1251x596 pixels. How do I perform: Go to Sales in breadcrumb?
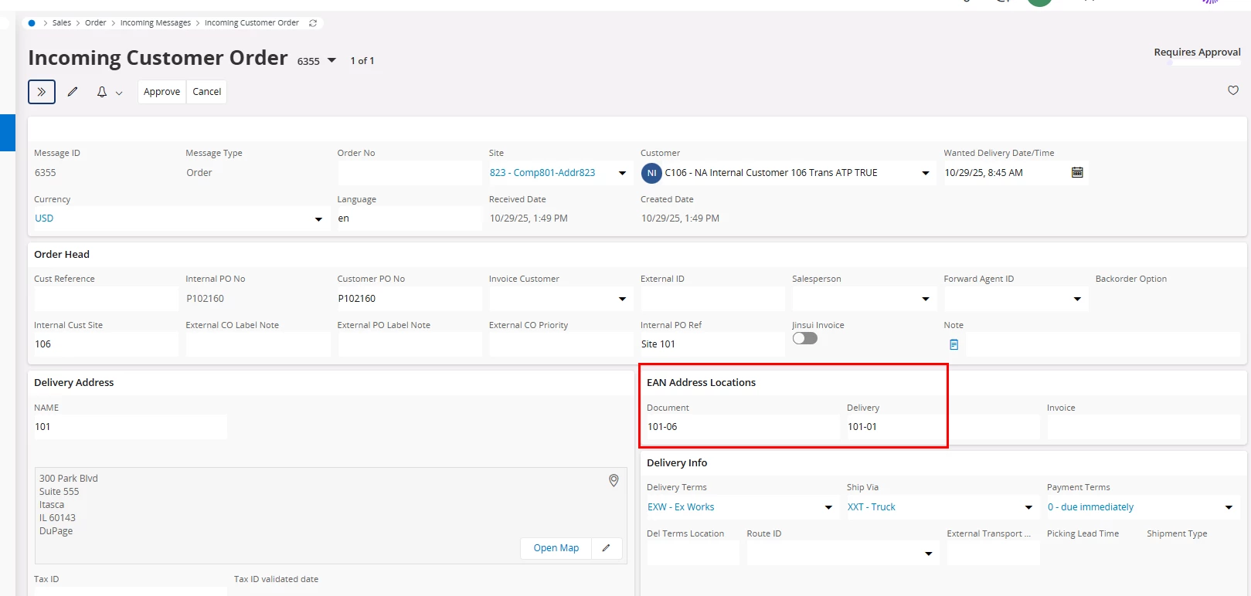tap(62, 23)
